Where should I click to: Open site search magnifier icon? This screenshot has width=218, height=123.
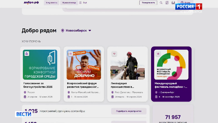(x=161, y=3)
